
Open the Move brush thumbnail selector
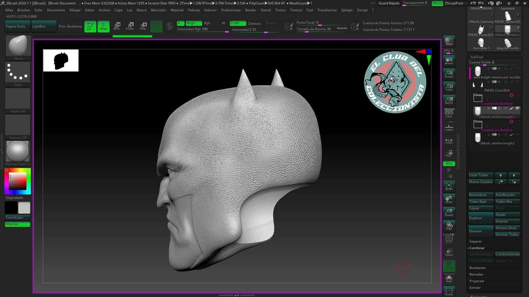18,47
